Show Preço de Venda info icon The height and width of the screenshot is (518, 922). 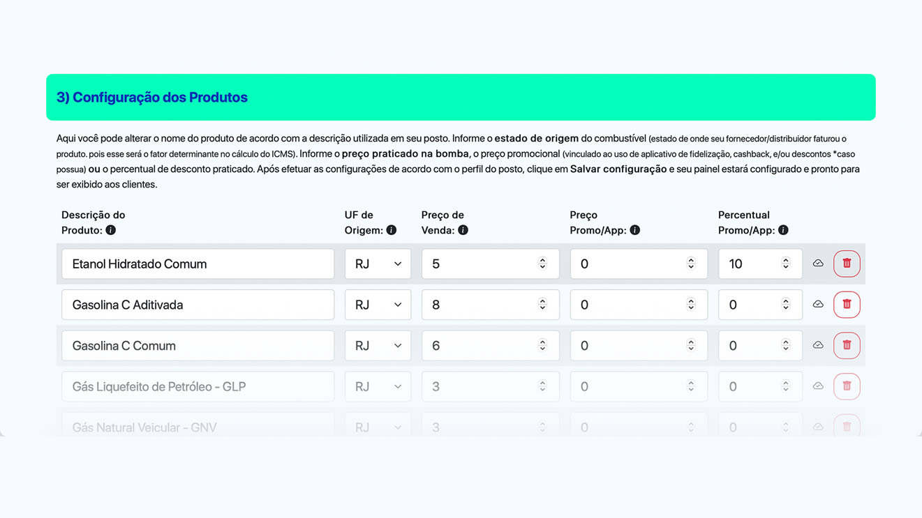pyautogui.click(x=463, y=230)
